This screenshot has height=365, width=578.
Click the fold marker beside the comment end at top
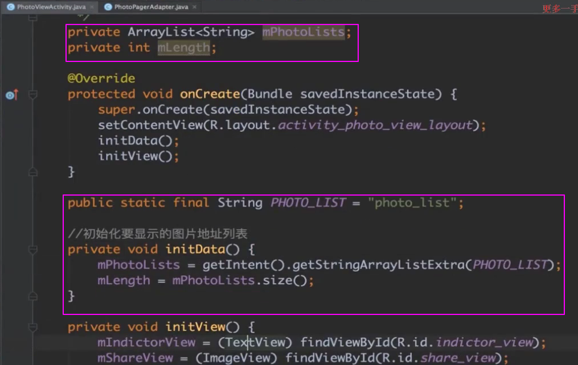coord(33,17)
